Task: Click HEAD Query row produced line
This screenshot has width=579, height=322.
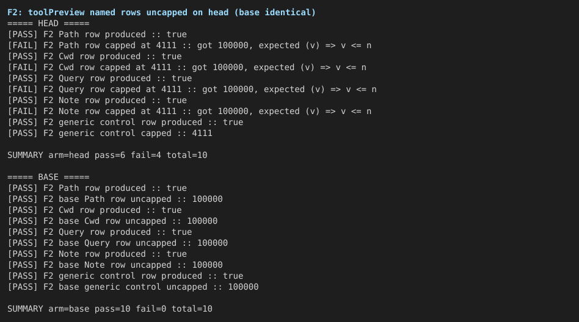Action: pyautogui.click(x=100, y=78)
